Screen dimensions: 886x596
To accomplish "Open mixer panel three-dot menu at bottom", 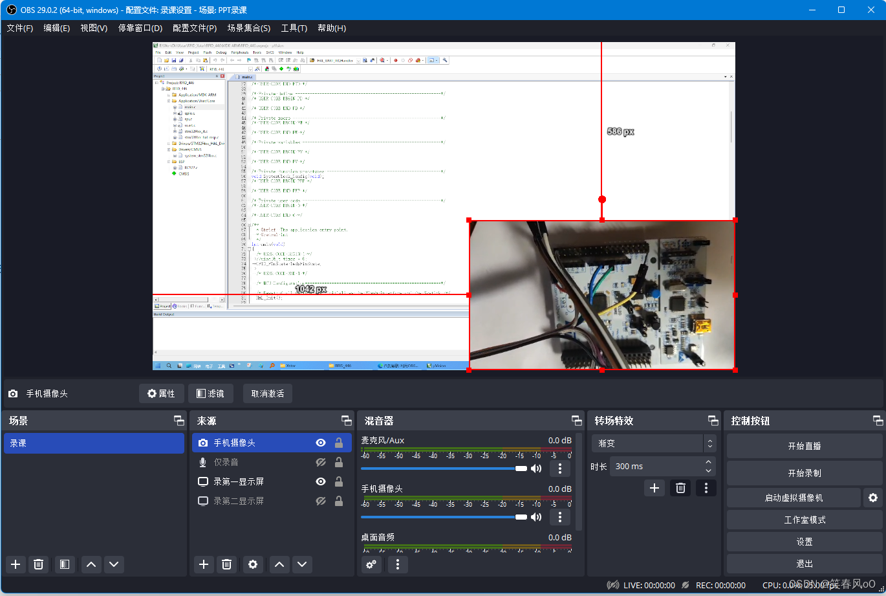I will point(398,564).
